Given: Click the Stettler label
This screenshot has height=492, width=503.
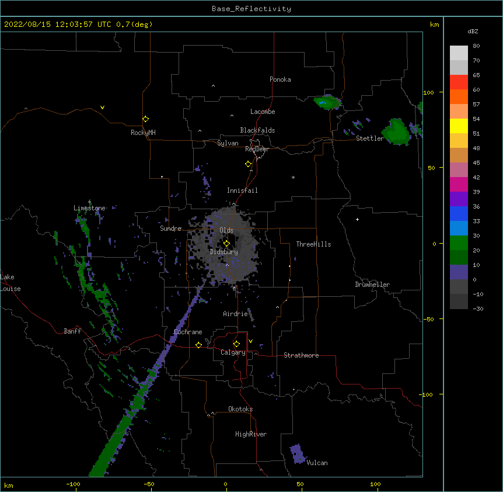Looking at the screenshot, I should 370,138.
